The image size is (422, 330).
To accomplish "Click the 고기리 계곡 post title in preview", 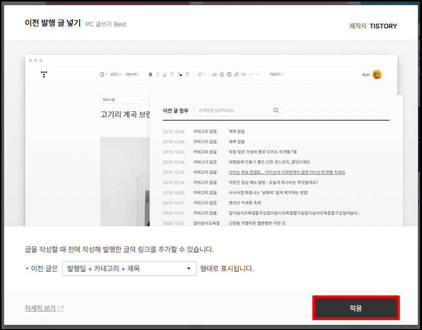I will [x=125, y=115].
